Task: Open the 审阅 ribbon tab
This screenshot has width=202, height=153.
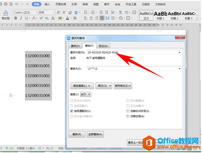Action: pyautogui.click(x=85, y=4)
